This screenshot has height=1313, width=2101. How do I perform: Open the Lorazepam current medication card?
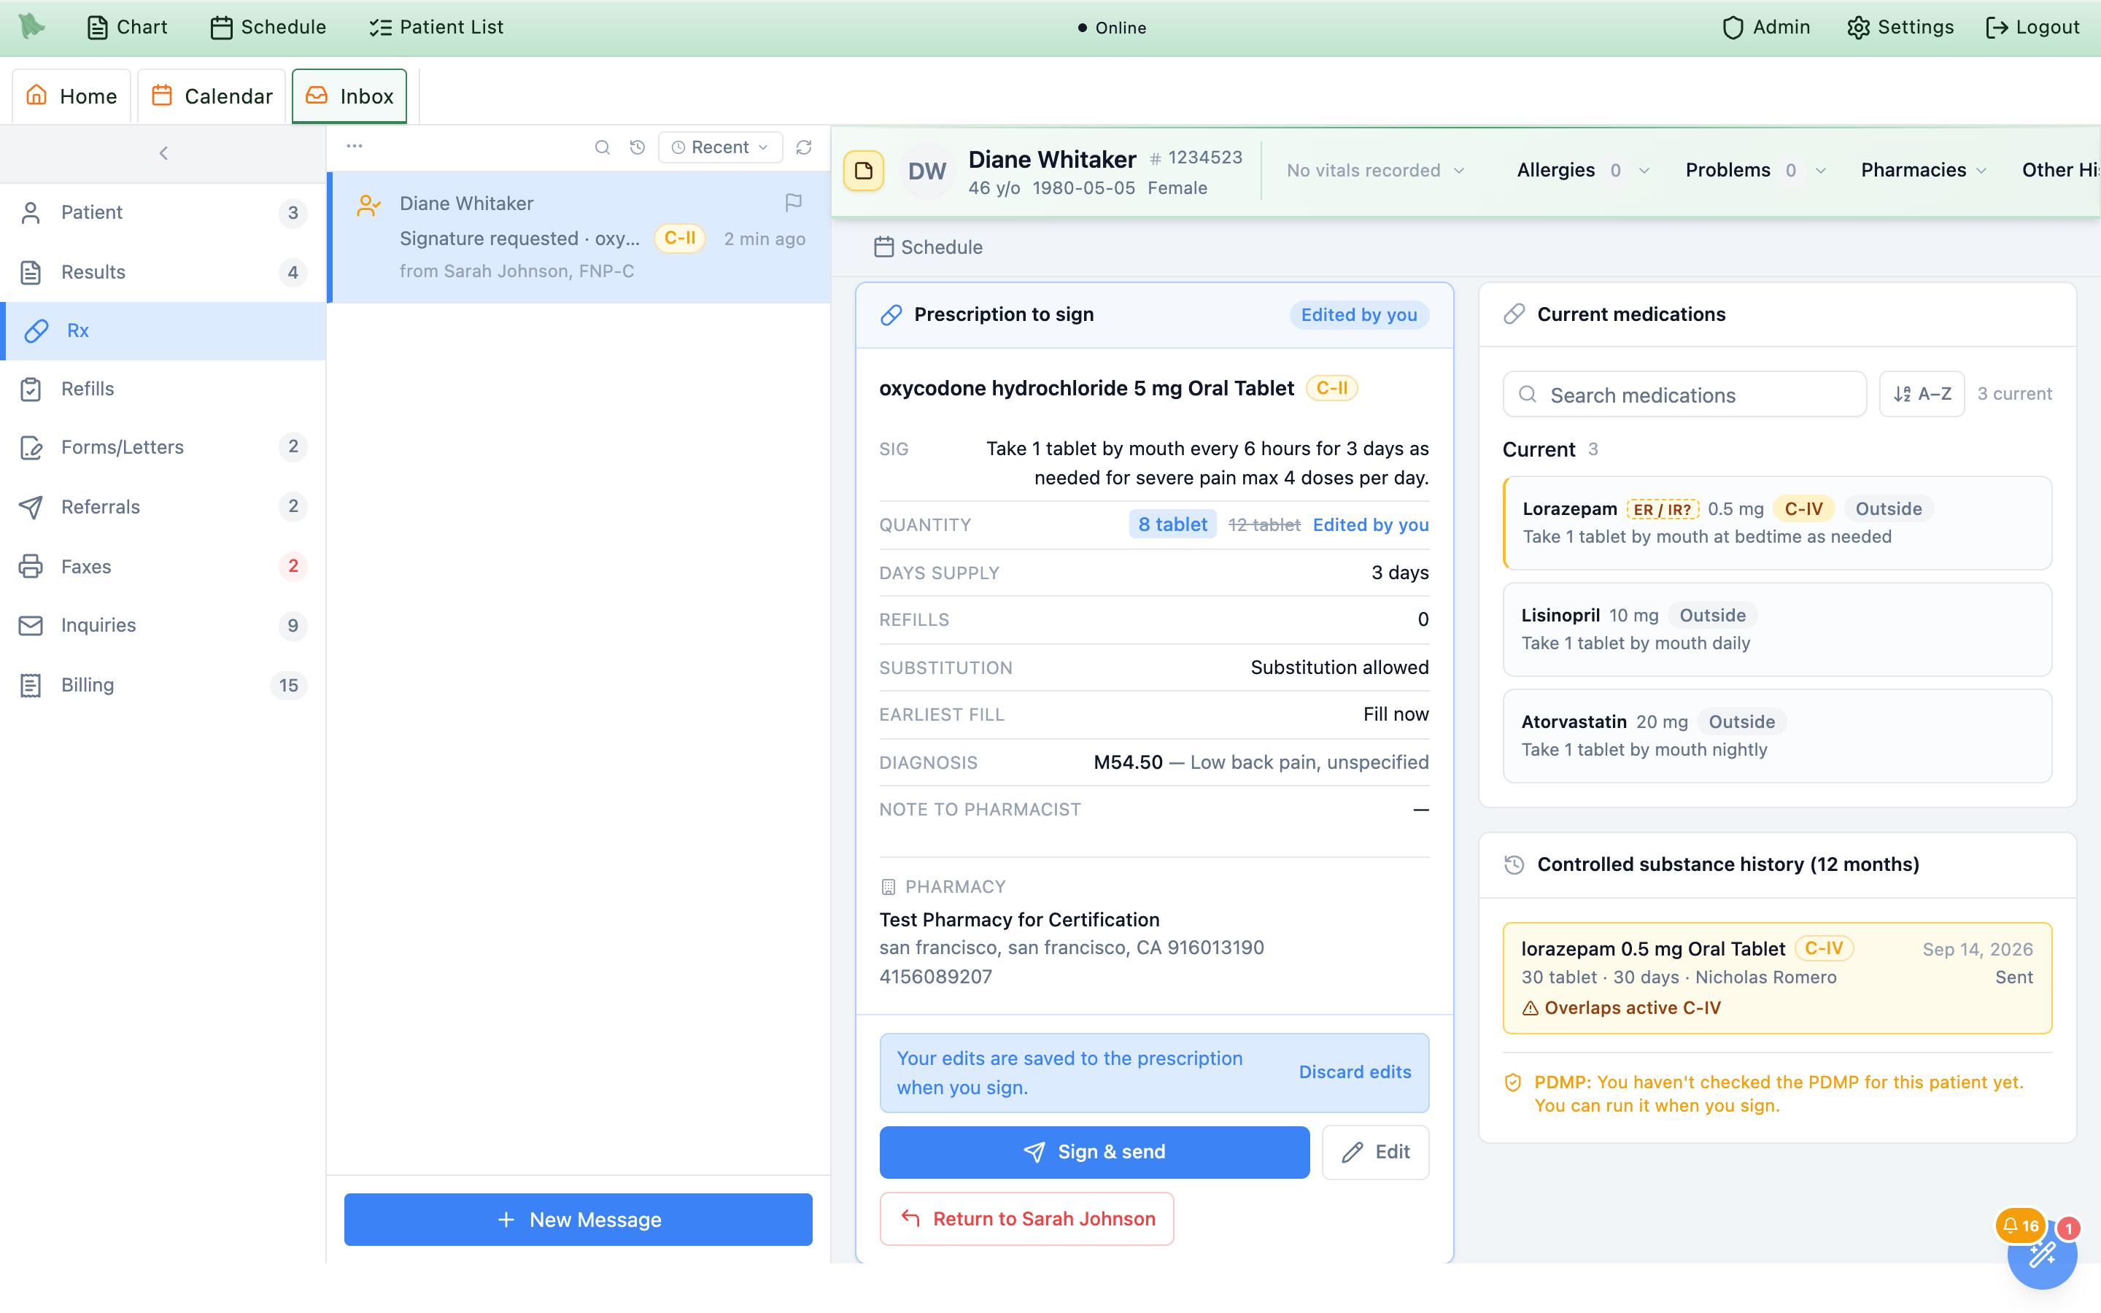click(1777, 523)
